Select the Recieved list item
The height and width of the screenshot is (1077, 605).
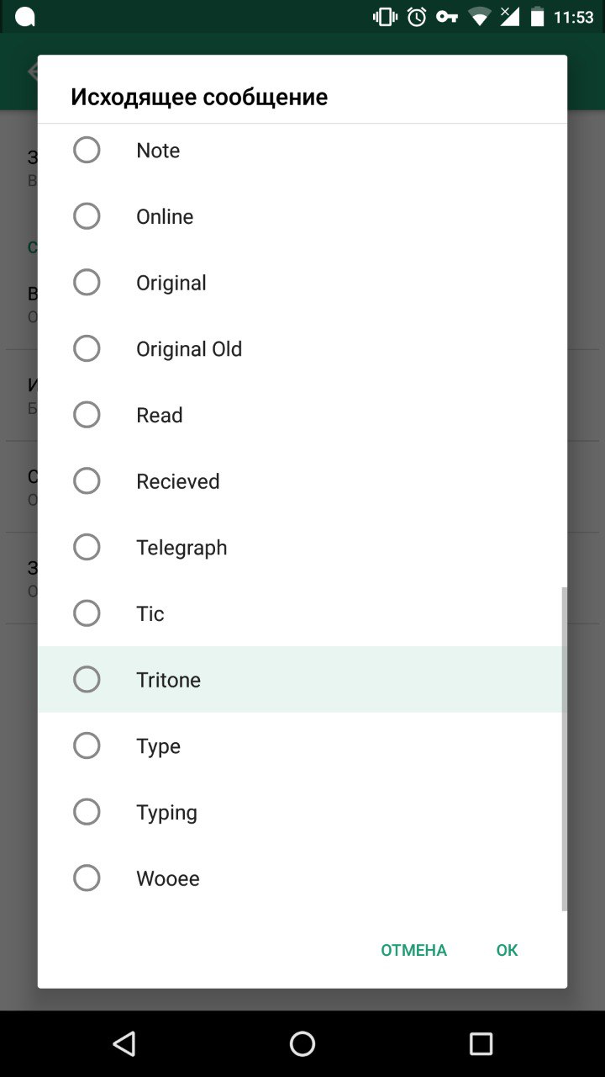pos(177,481)
